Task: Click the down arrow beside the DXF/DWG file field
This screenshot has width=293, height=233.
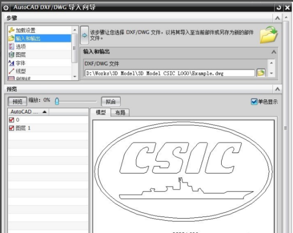Action: click(x=272, y=73)
